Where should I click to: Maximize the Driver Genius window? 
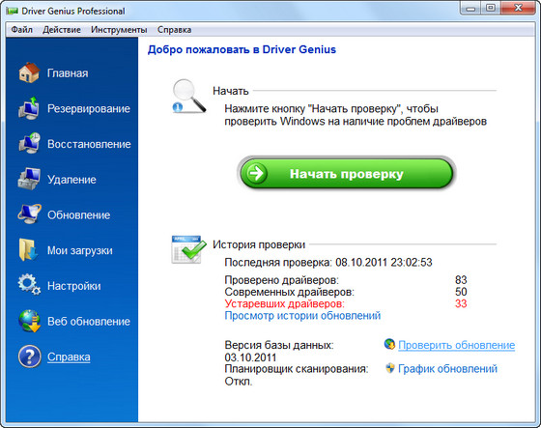[x=491, y=8]
